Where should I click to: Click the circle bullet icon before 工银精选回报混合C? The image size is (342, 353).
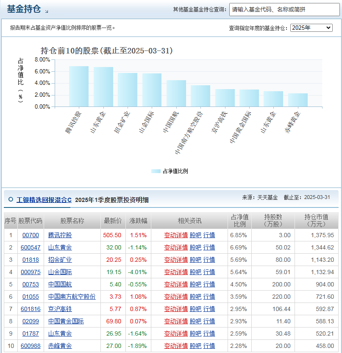[x=11, y=199]
